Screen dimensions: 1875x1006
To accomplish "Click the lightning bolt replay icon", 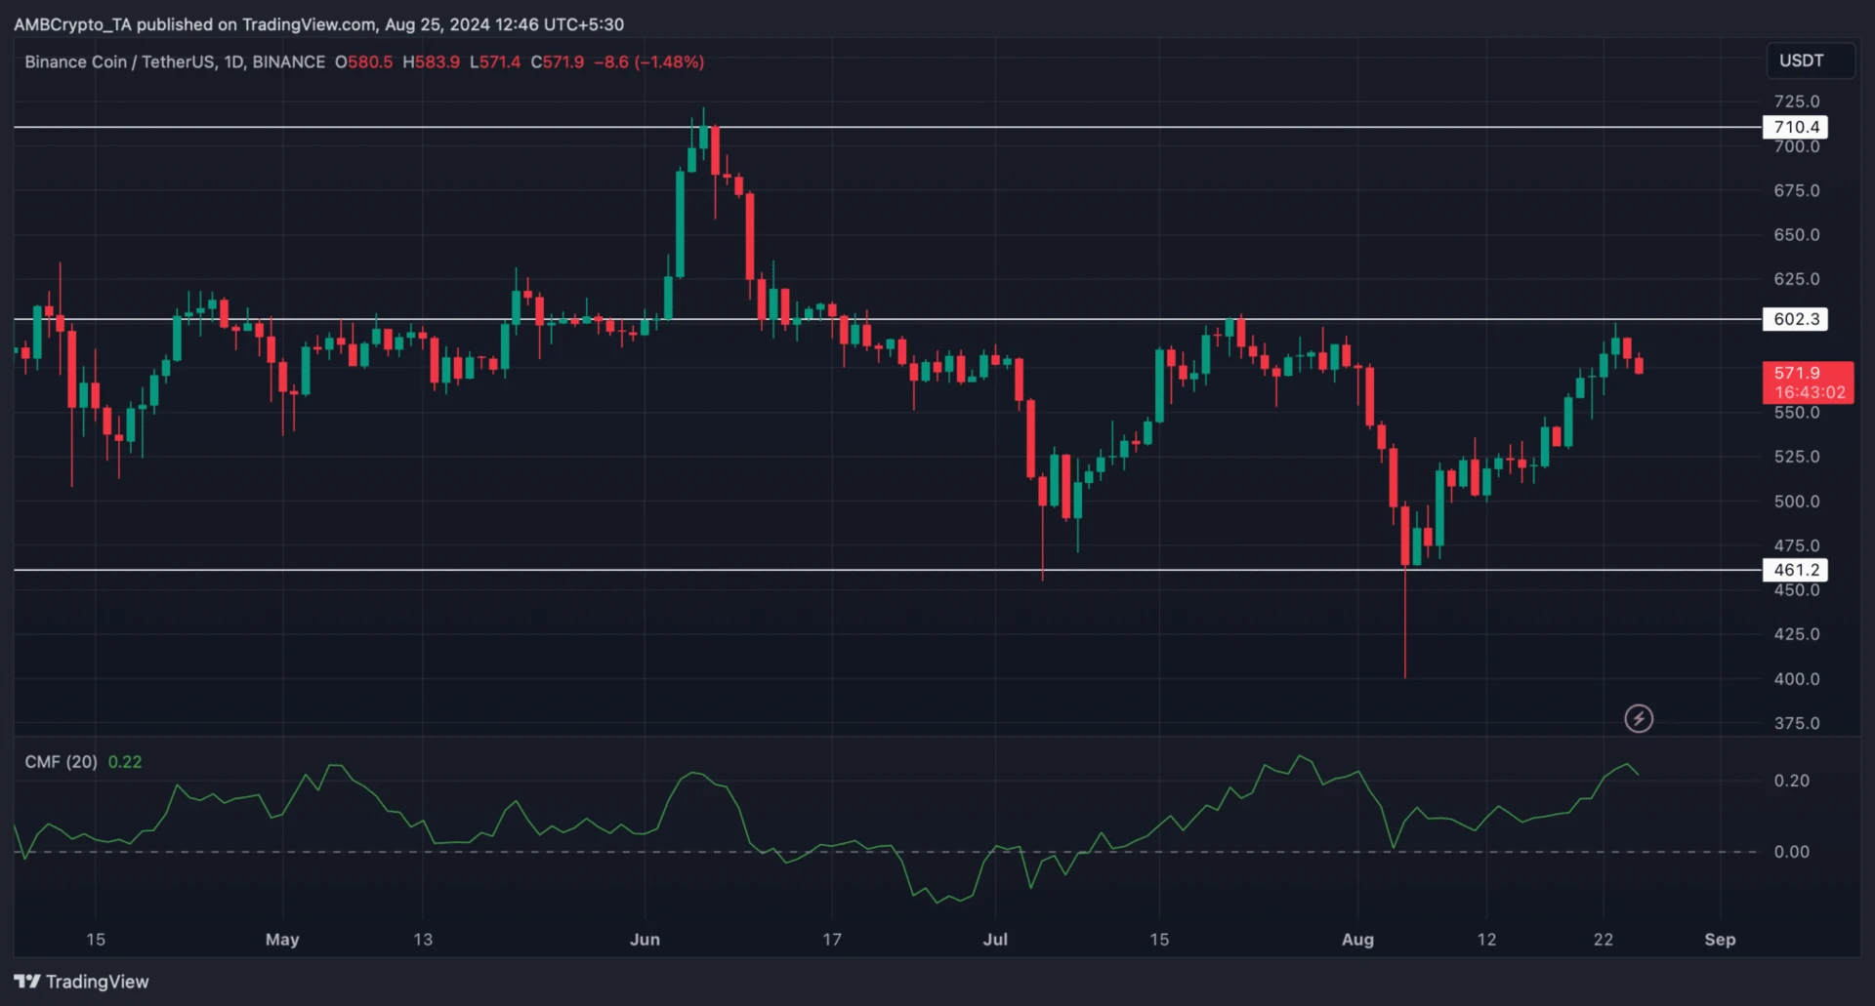I will coord(1638,719).
